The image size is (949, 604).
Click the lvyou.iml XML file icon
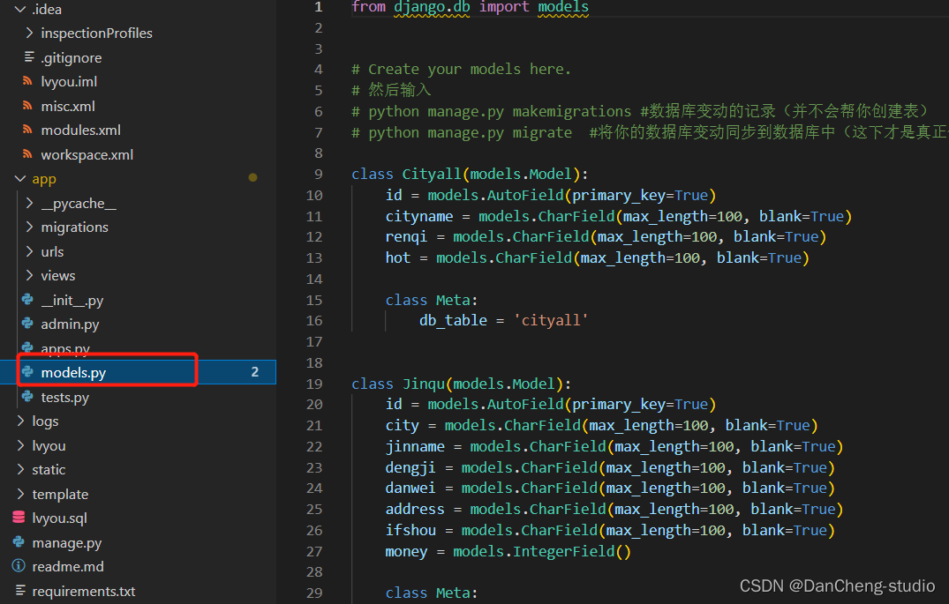click(x=27, y=80)
